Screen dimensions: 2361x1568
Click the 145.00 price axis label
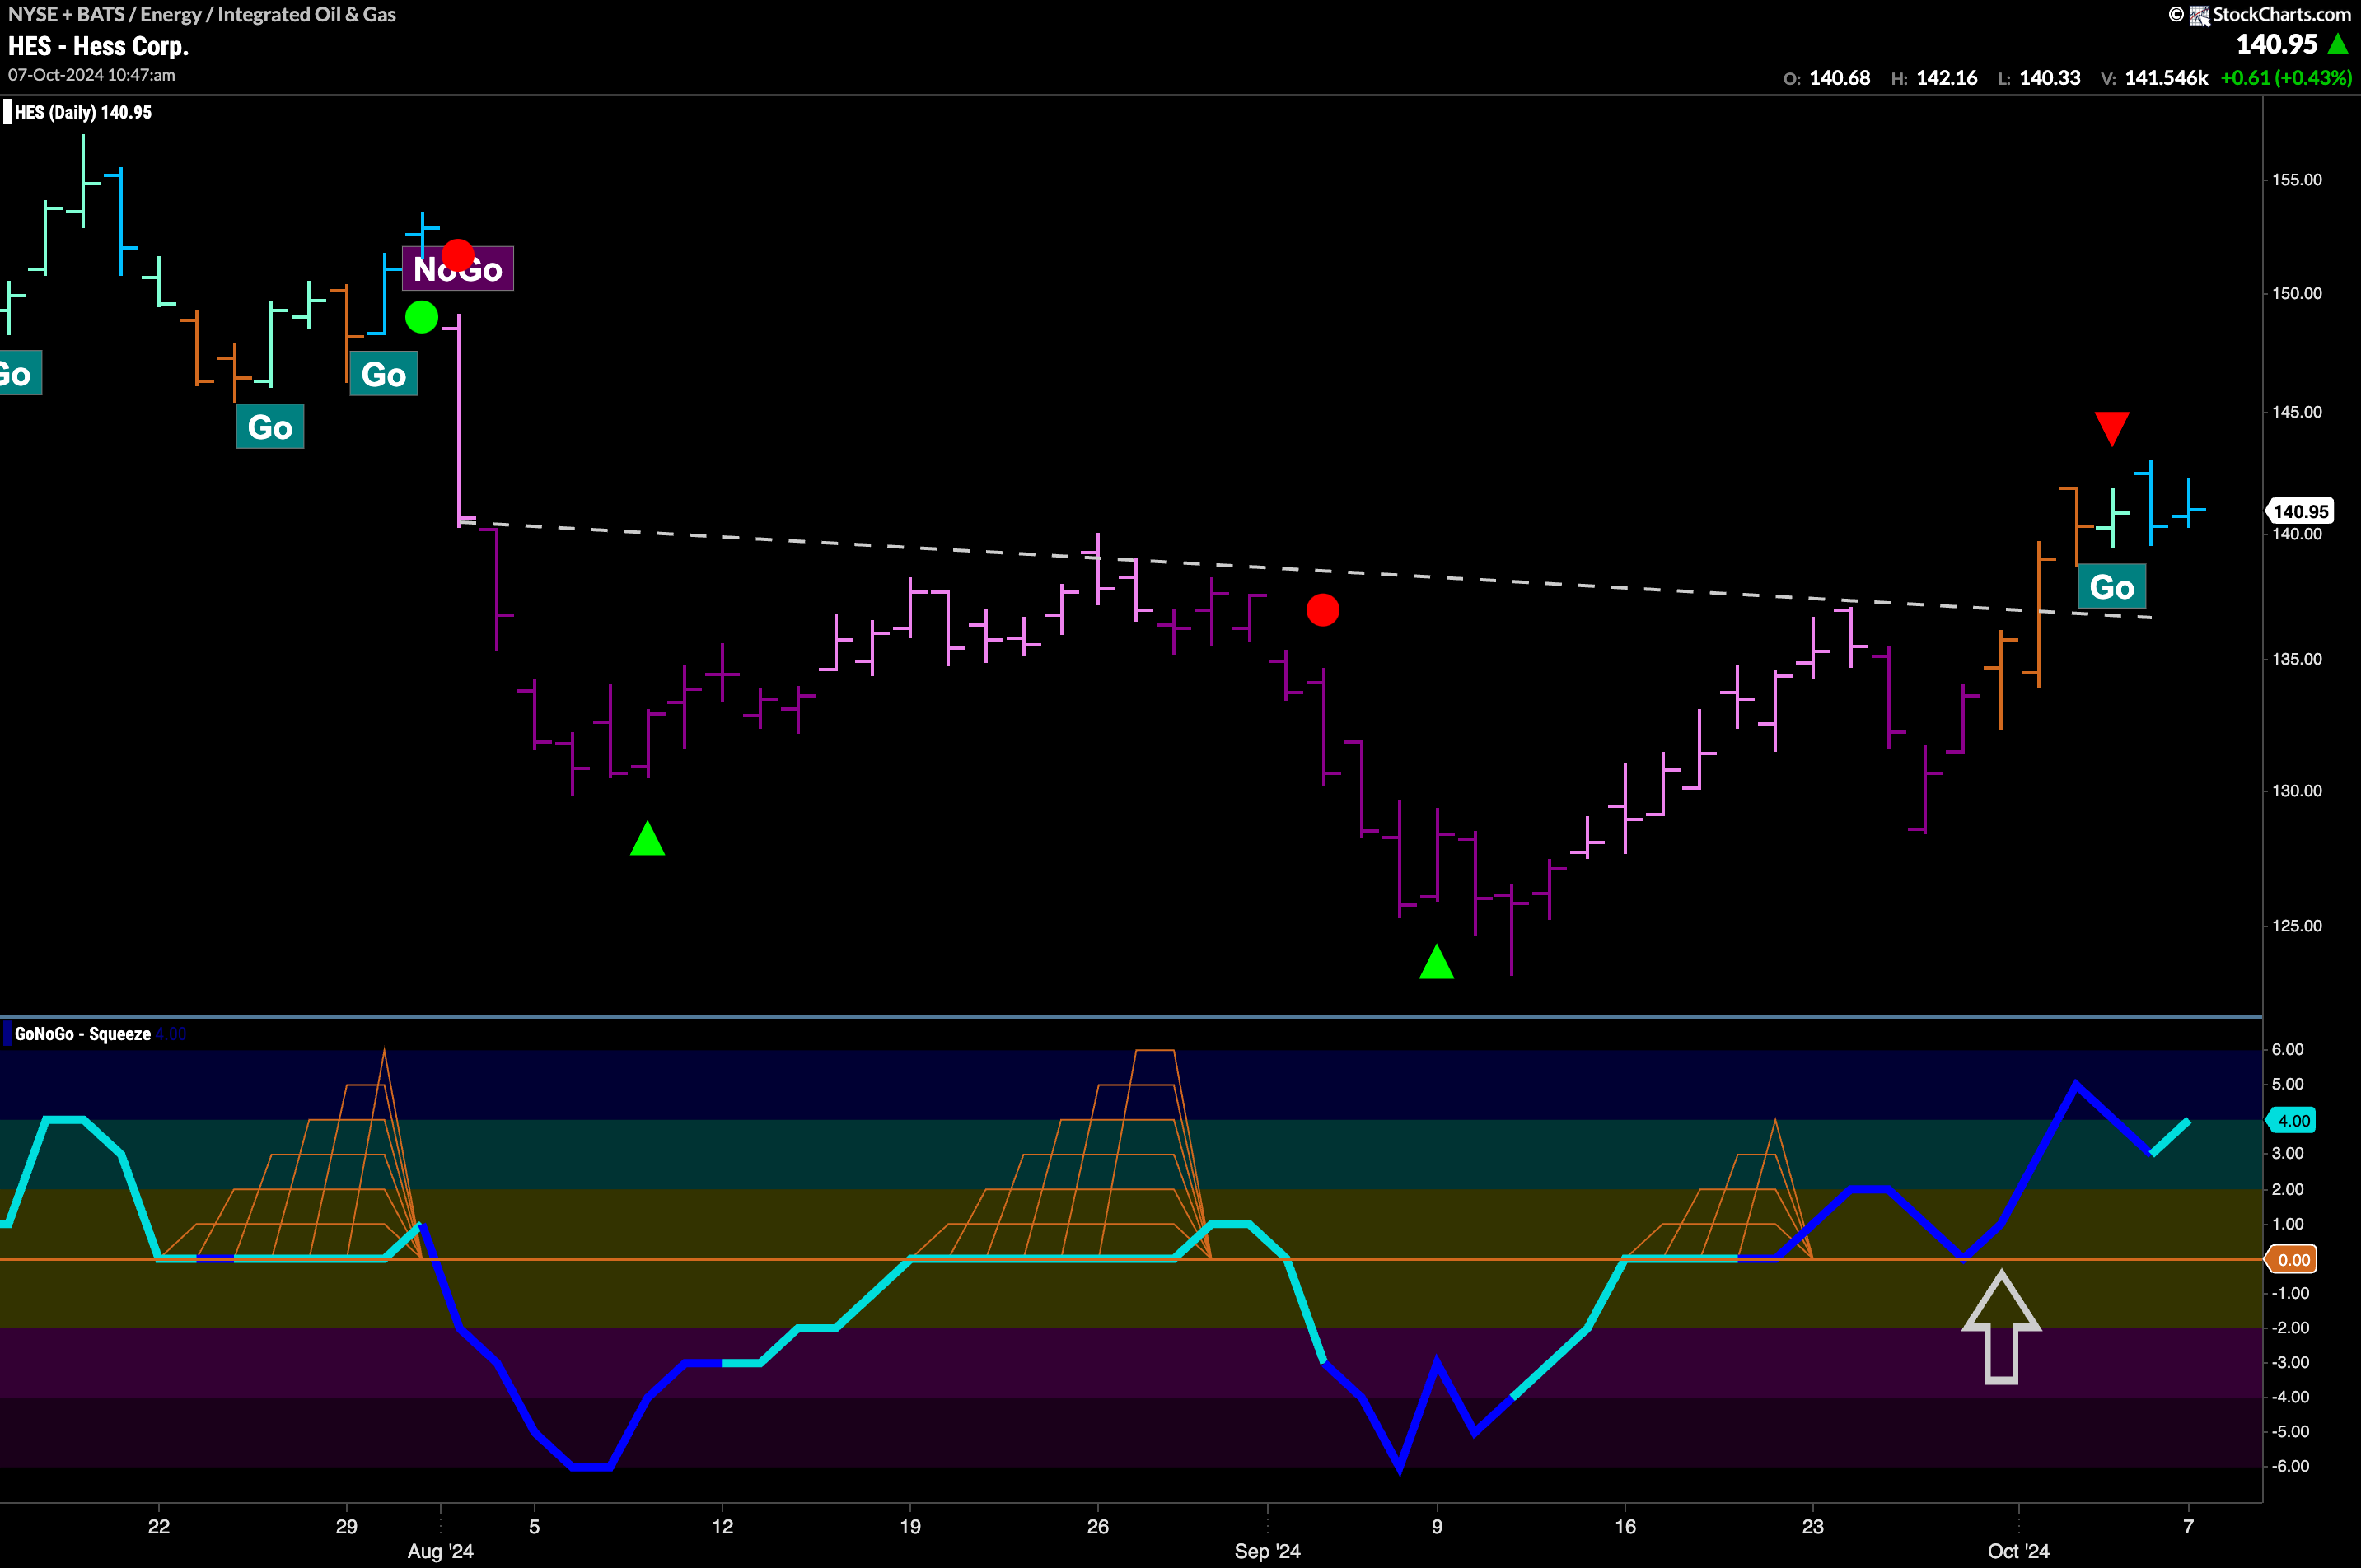pos(2297,412)
